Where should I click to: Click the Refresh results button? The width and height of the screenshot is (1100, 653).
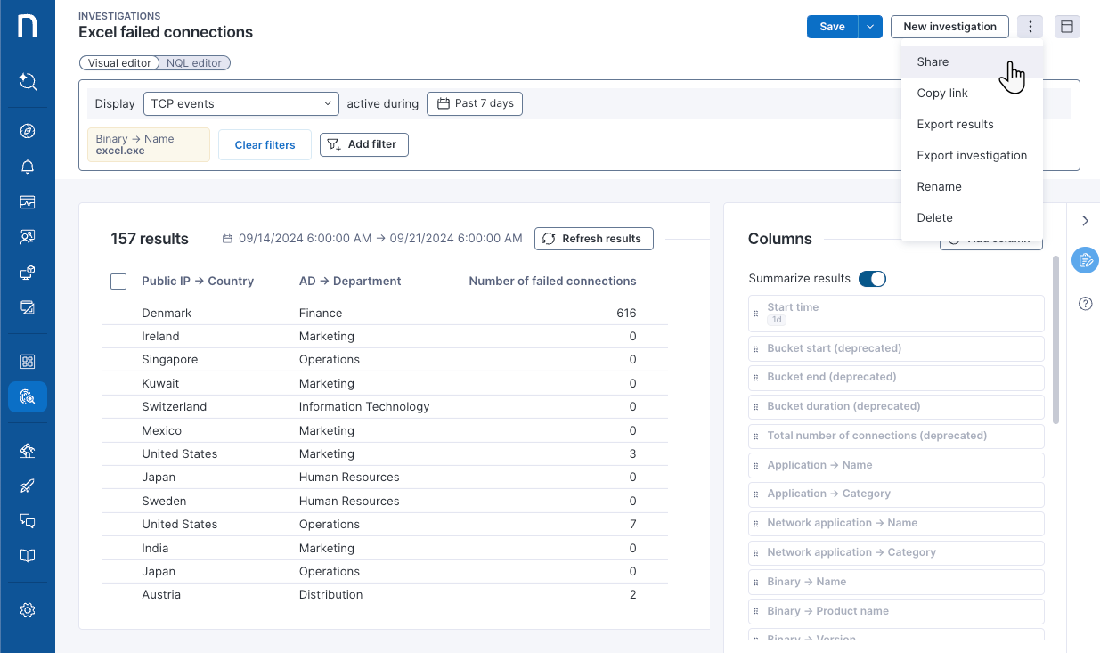593,239
